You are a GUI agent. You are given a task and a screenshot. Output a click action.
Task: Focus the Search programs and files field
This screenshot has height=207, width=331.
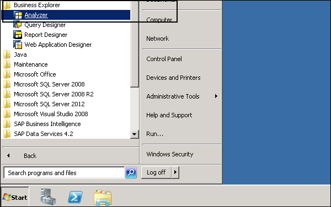pyautogui.click(x=64, y=173)
